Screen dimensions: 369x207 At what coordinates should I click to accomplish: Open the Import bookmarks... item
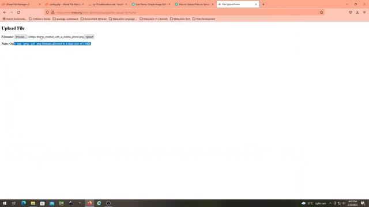14,19
